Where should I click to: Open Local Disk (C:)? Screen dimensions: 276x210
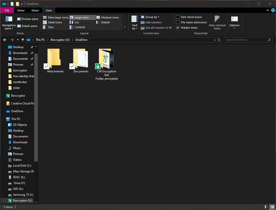(x=22, y=166)
